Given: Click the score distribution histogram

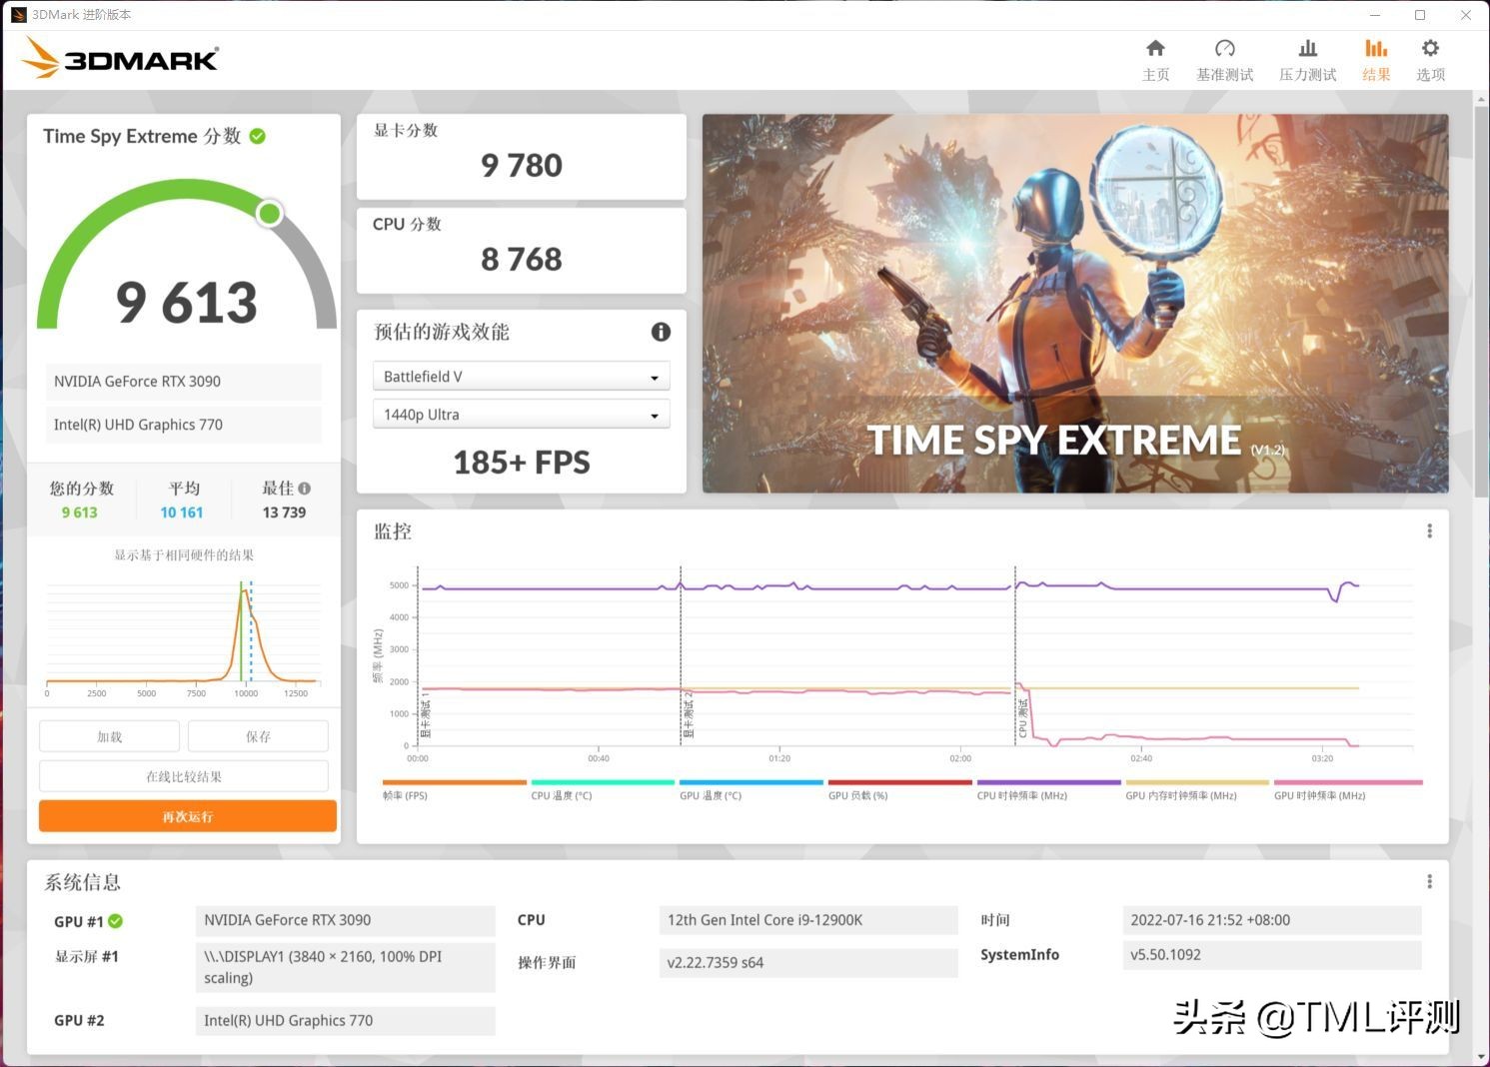Looking at the screenshot, I should click(183, 629).
